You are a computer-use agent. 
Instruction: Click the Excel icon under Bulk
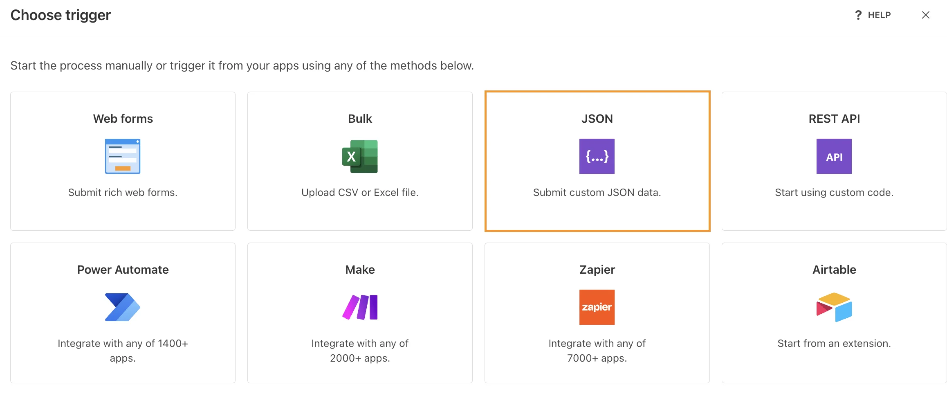coord(359,156)
